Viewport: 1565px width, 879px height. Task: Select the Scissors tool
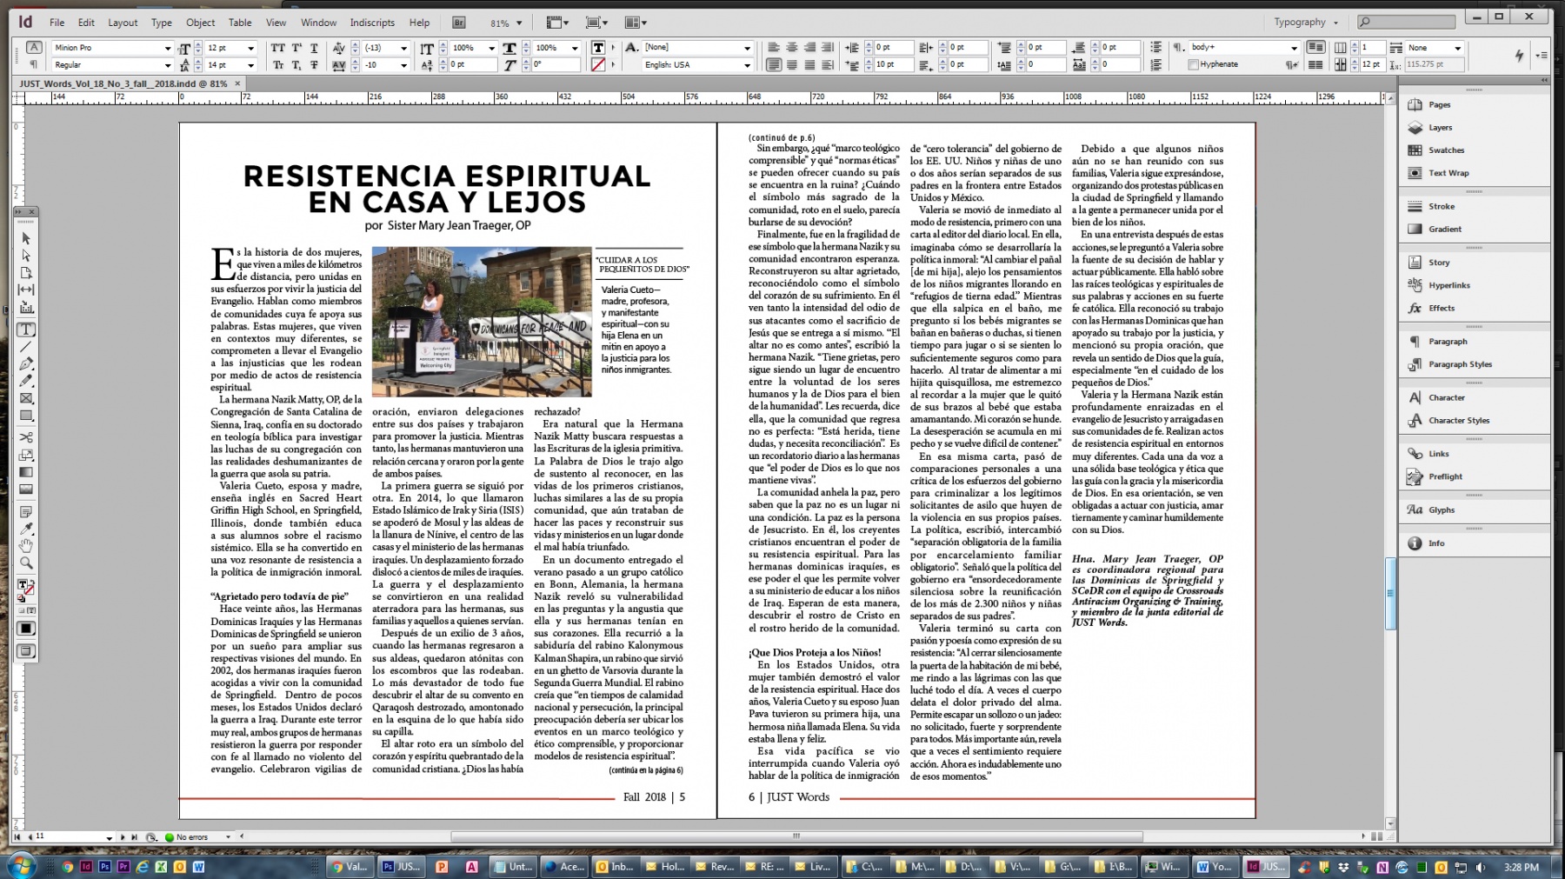[26, 437]
